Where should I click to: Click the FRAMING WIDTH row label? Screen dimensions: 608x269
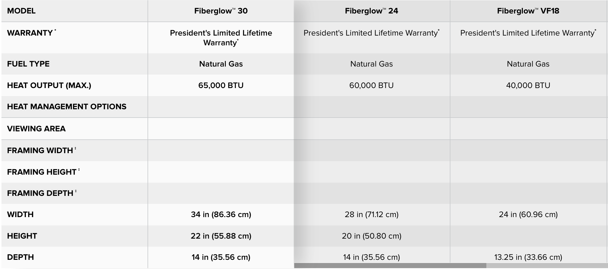pos(40,151)
